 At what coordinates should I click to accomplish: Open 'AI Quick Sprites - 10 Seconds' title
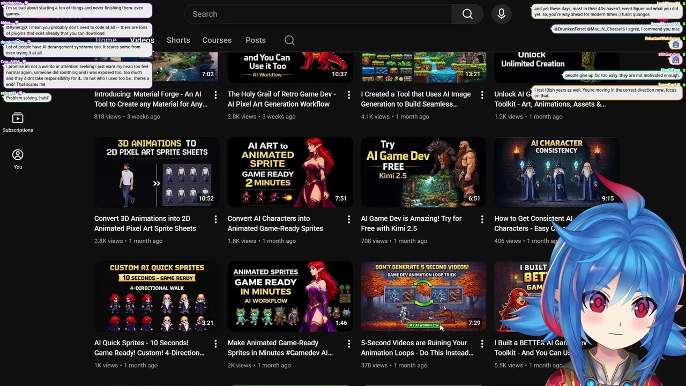click(x=150, y=348)
